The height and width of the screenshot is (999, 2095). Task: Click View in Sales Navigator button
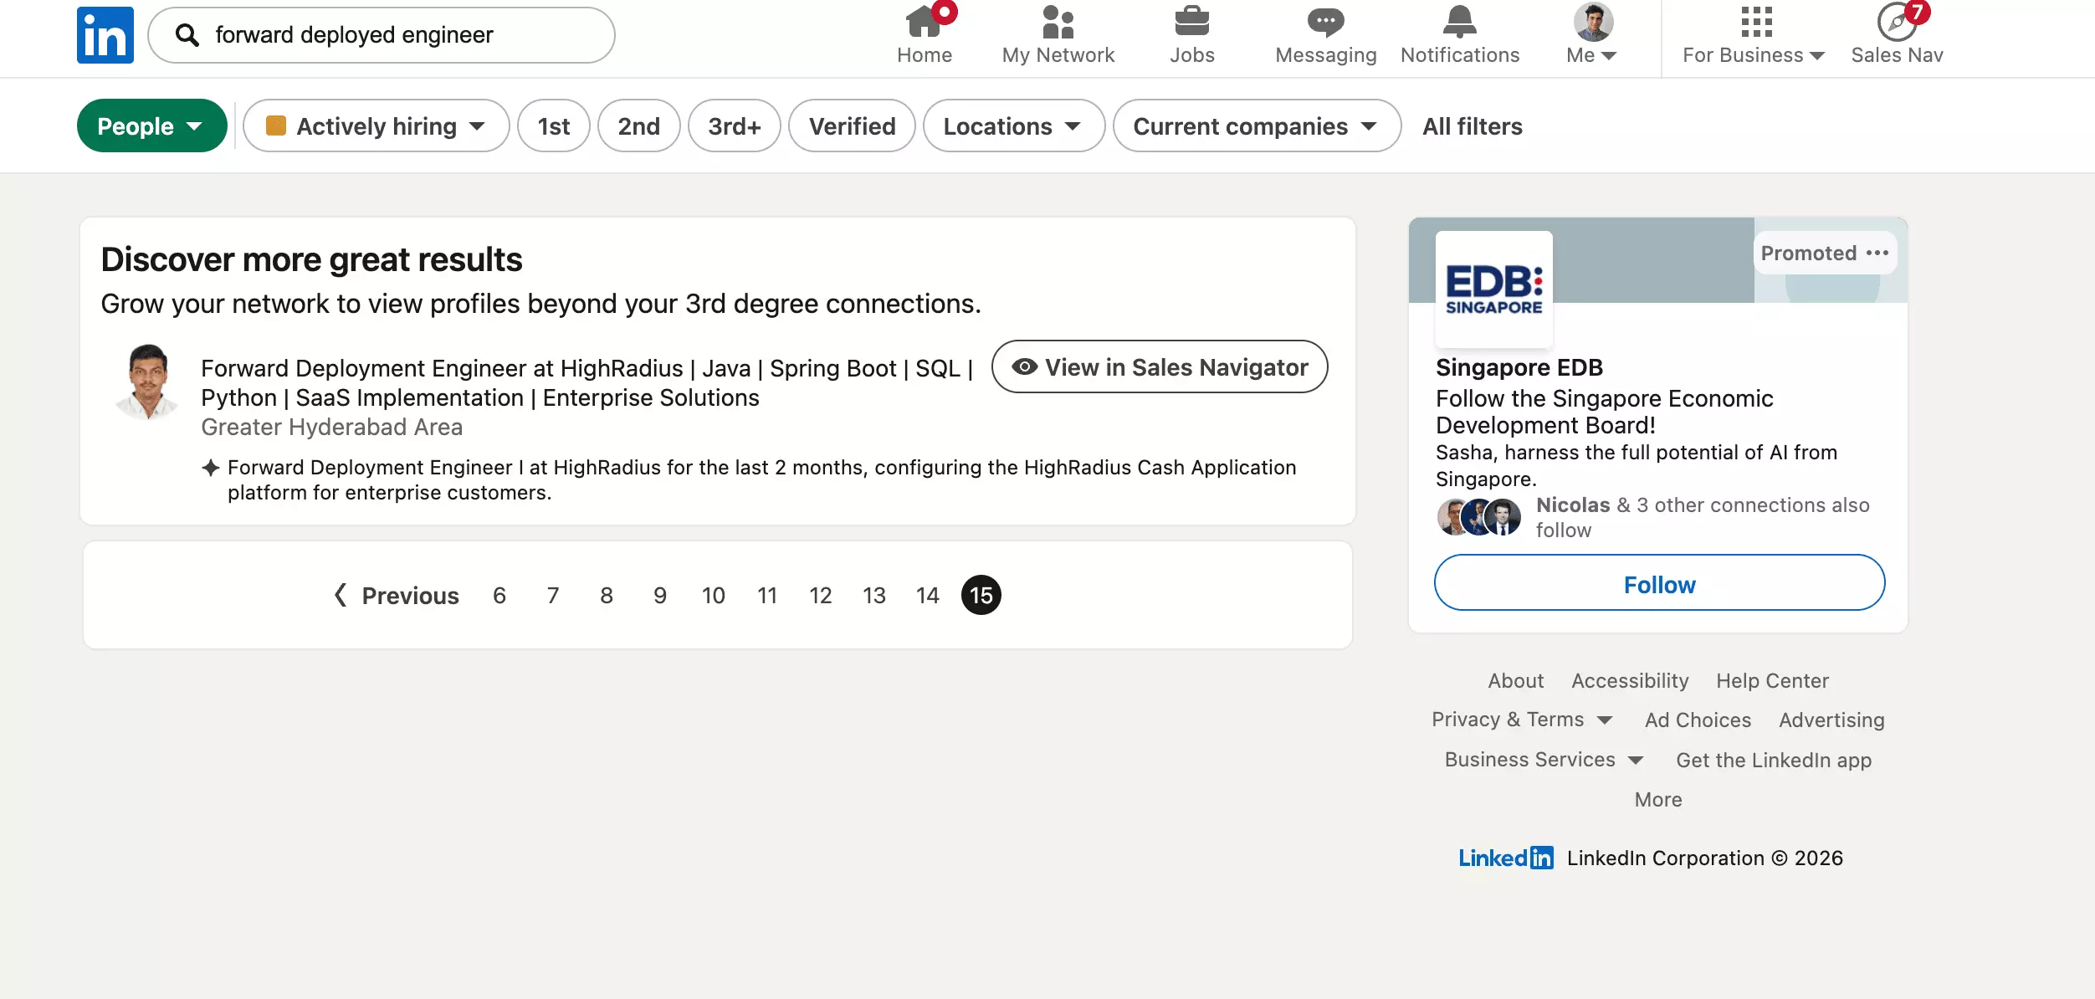pyautogui.click(x=1160, y=366)
